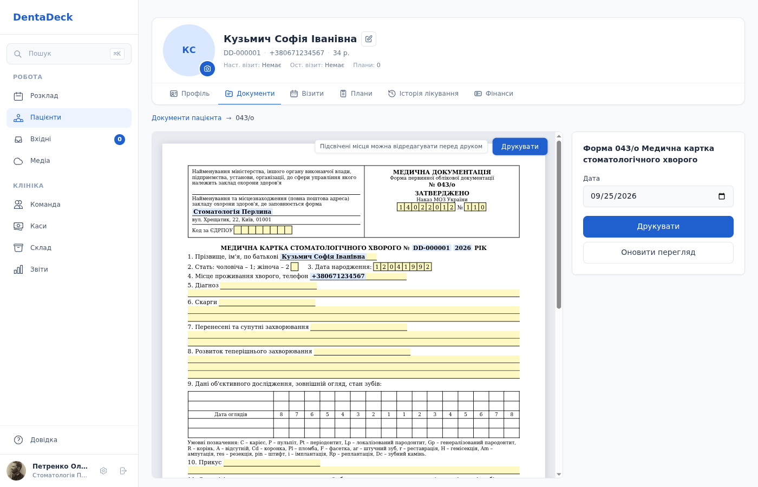Open the DentaDeck home logo

click(43, 17)
